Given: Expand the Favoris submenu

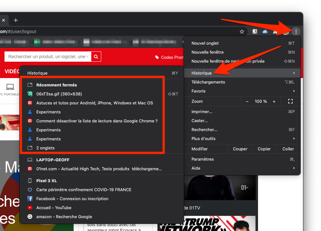Looking at the screenshot, I should point(242,91).
